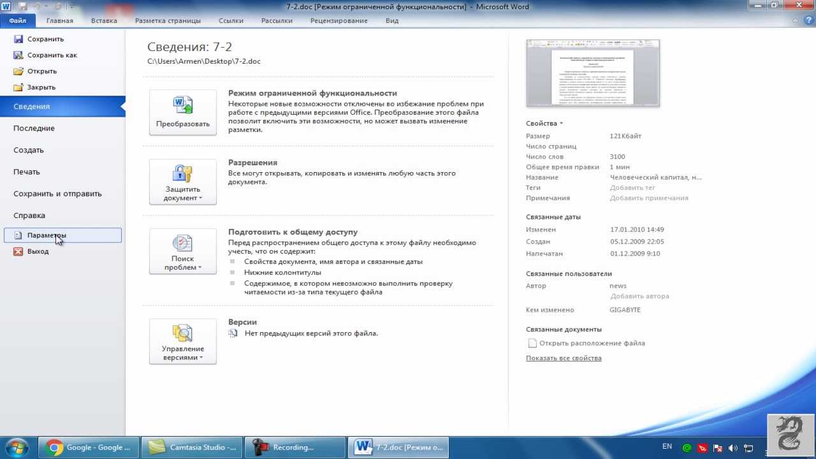The width and height of the screenshot is (816, 459).
Task: Click the Word logo icon in title bar
Action: (6, 6)
